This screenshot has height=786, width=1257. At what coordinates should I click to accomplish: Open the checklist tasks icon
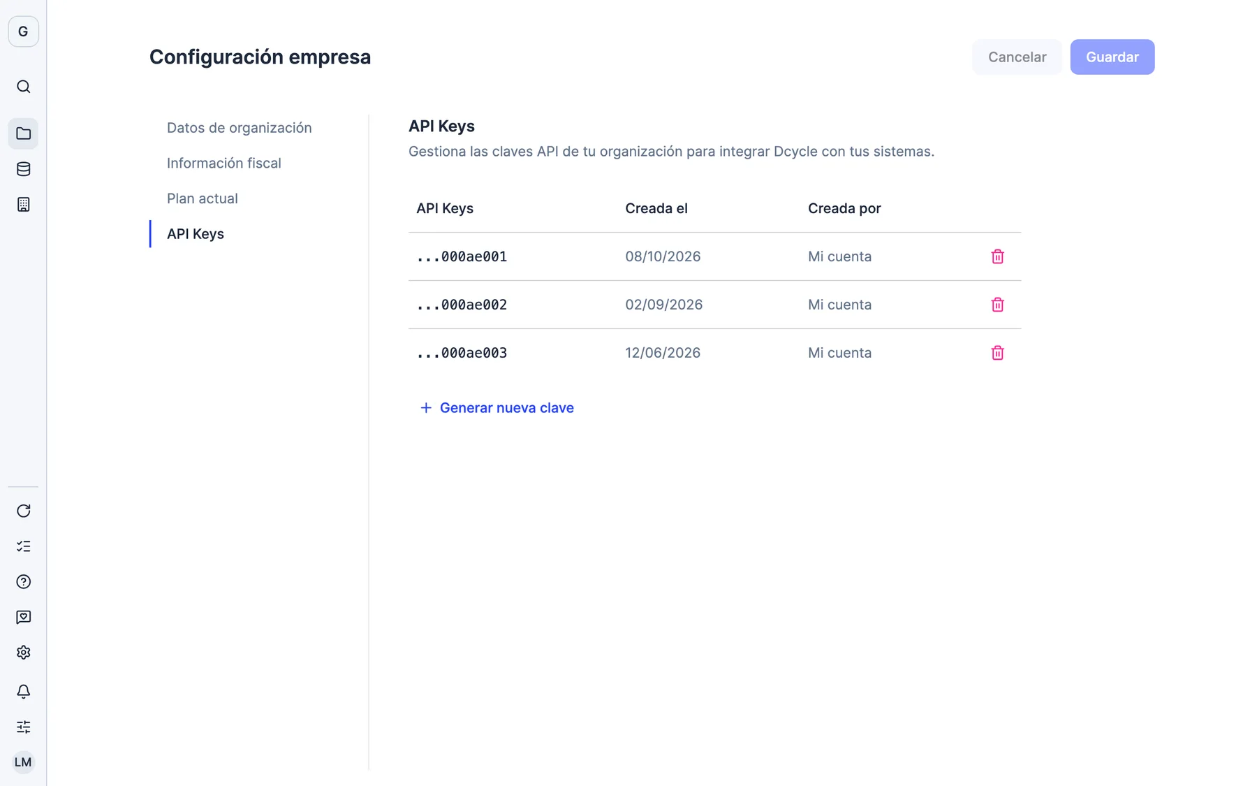coord(23,546)
